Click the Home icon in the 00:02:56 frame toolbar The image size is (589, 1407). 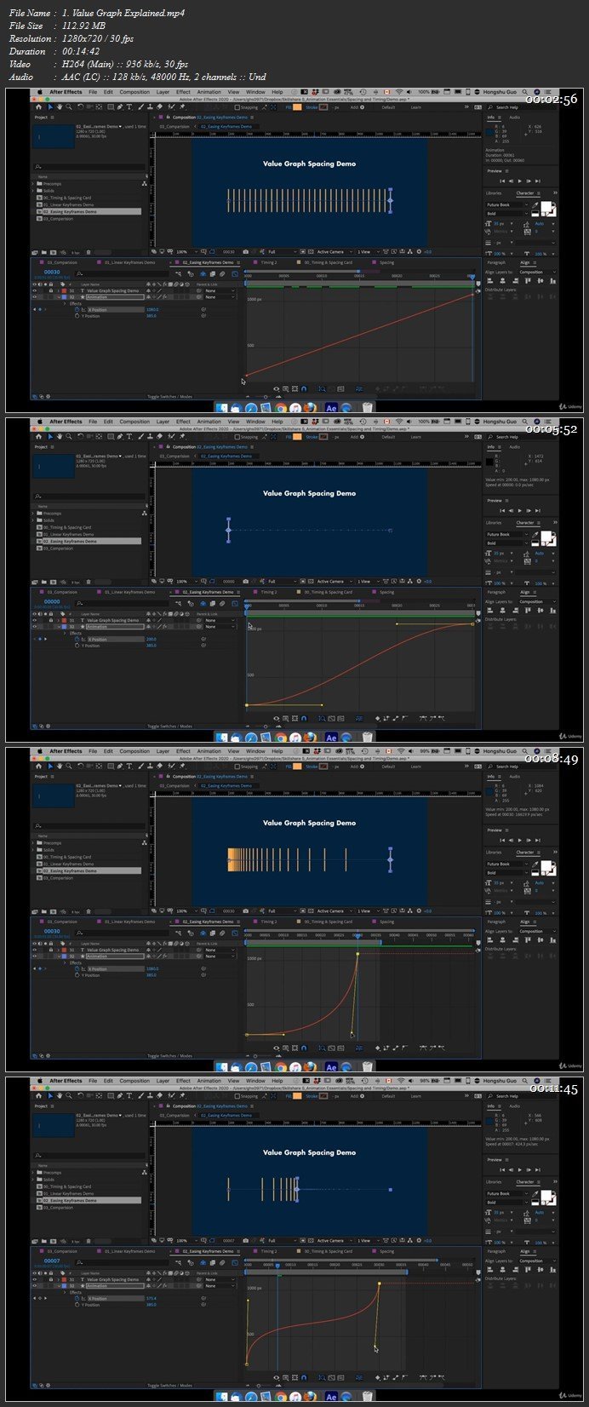click(38, 107)
